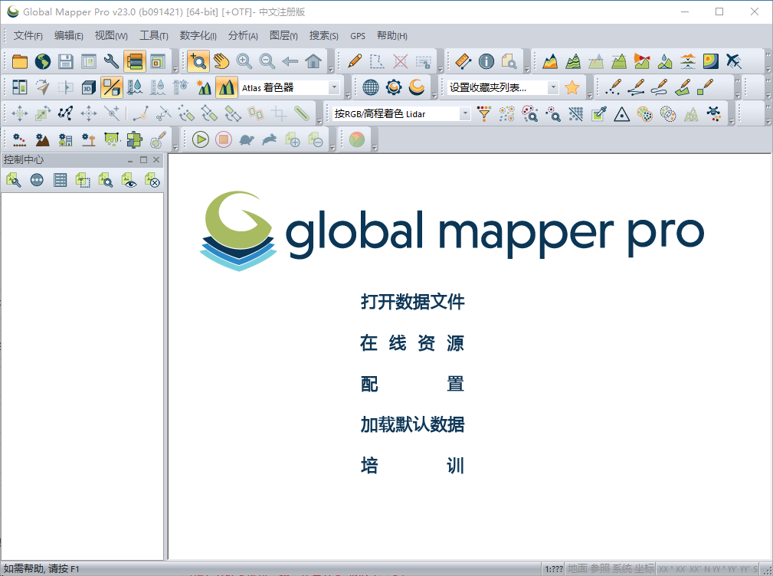The height and width of the screenshot is (576, 773).
Task: Select the pencil digitizer tool
Action: point(355,61)
